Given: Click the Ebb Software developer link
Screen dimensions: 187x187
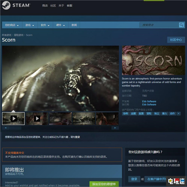Looking at the screenshot, I should pyautogui.click(x=149, y=101).
